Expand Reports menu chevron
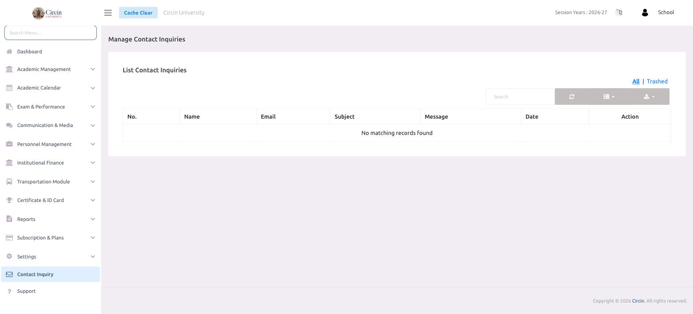This screenshot has width=693, height=314. [x=93, y=219]
